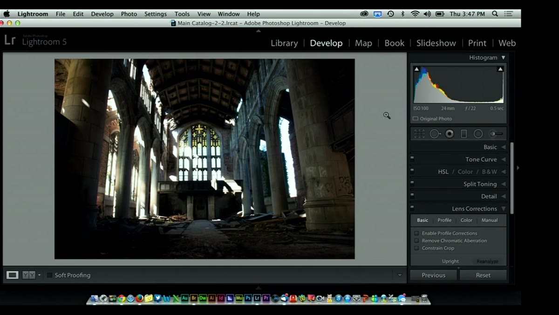This screenshot has height=315, width=559.
Task: Click the right panel scrollbar
Action: [511, 178]
